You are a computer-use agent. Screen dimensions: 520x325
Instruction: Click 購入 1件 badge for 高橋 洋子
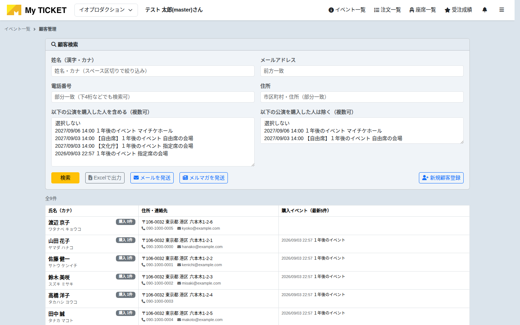coord(126,295)
